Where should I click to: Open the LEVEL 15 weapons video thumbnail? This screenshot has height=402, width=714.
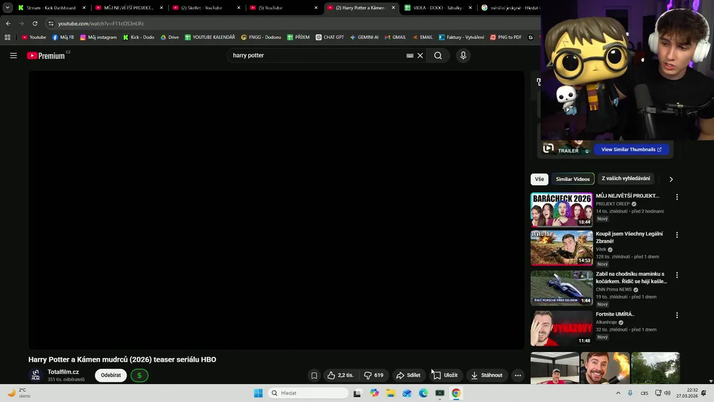(x=561, y=248)
